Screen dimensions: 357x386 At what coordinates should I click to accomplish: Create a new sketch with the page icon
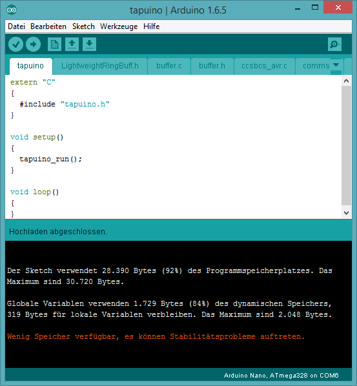tap(54, 45)
